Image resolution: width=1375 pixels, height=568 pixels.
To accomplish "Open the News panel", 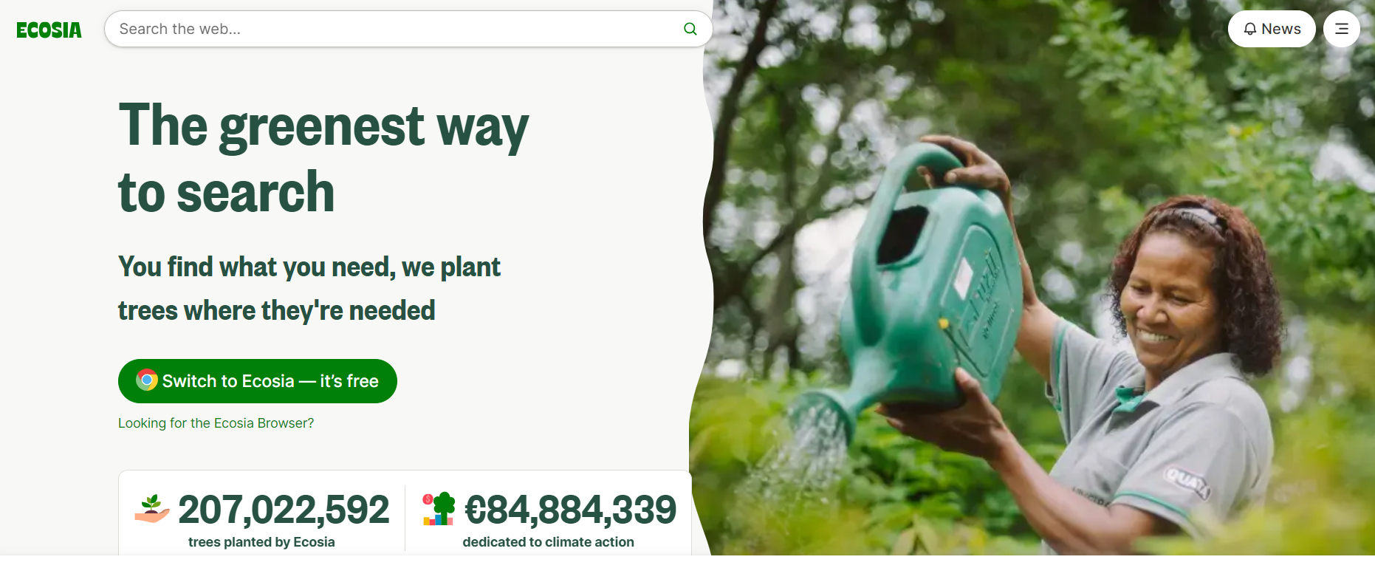I will click(x=1272, y=29).
